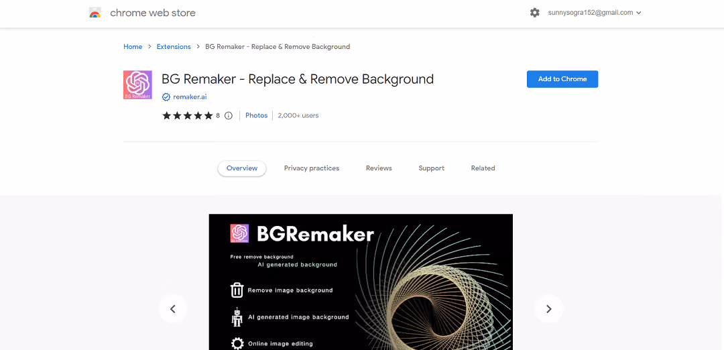Click the BGRemaker promotional screenshot image
This screenshot has height=350, width=724.
361,282
